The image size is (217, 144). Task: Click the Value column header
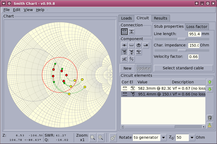[154, 82]
